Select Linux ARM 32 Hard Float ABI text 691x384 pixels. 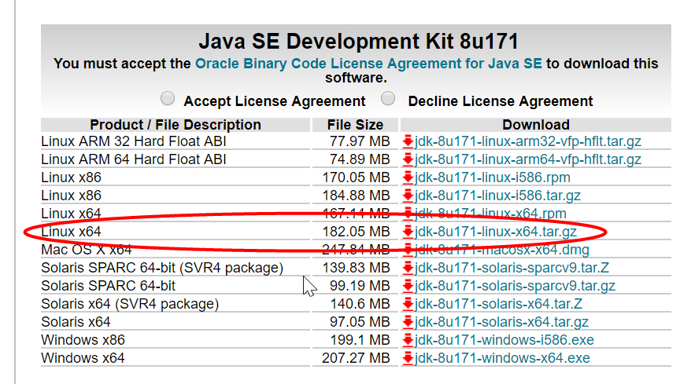coord(134,141)
